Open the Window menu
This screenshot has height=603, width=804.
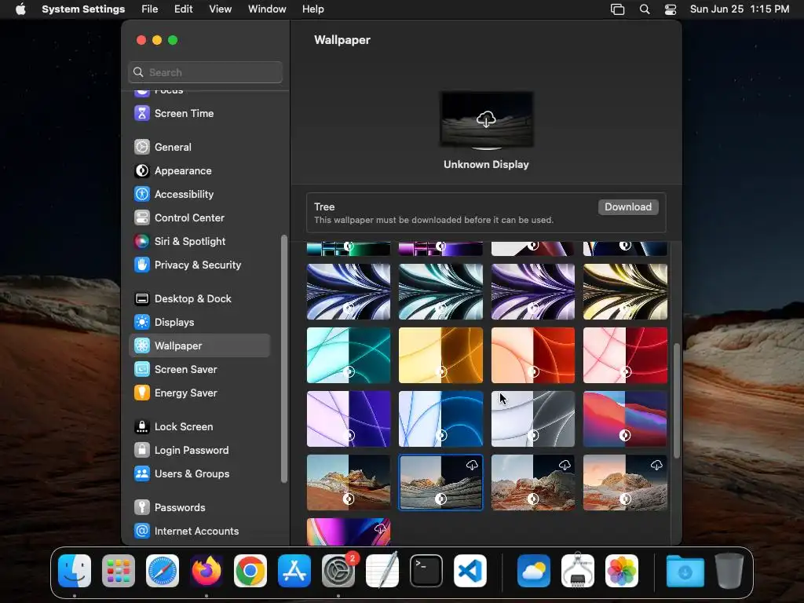pos(267,9)
